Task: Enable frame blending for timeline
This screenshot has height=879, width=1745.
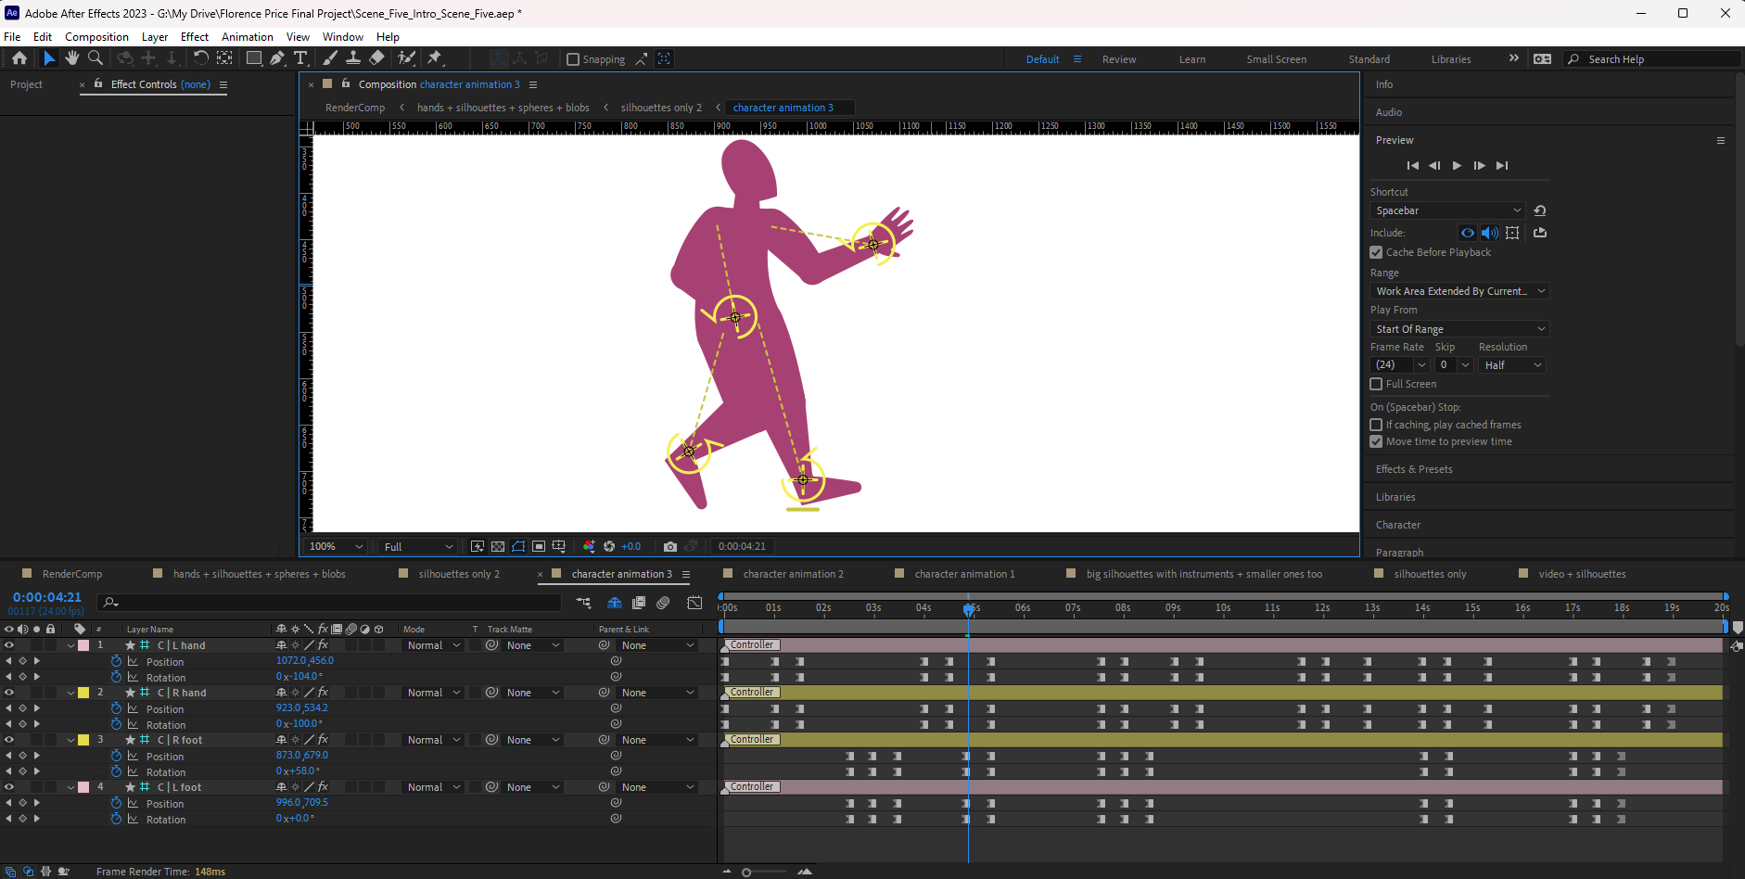Action: (639, 603)
